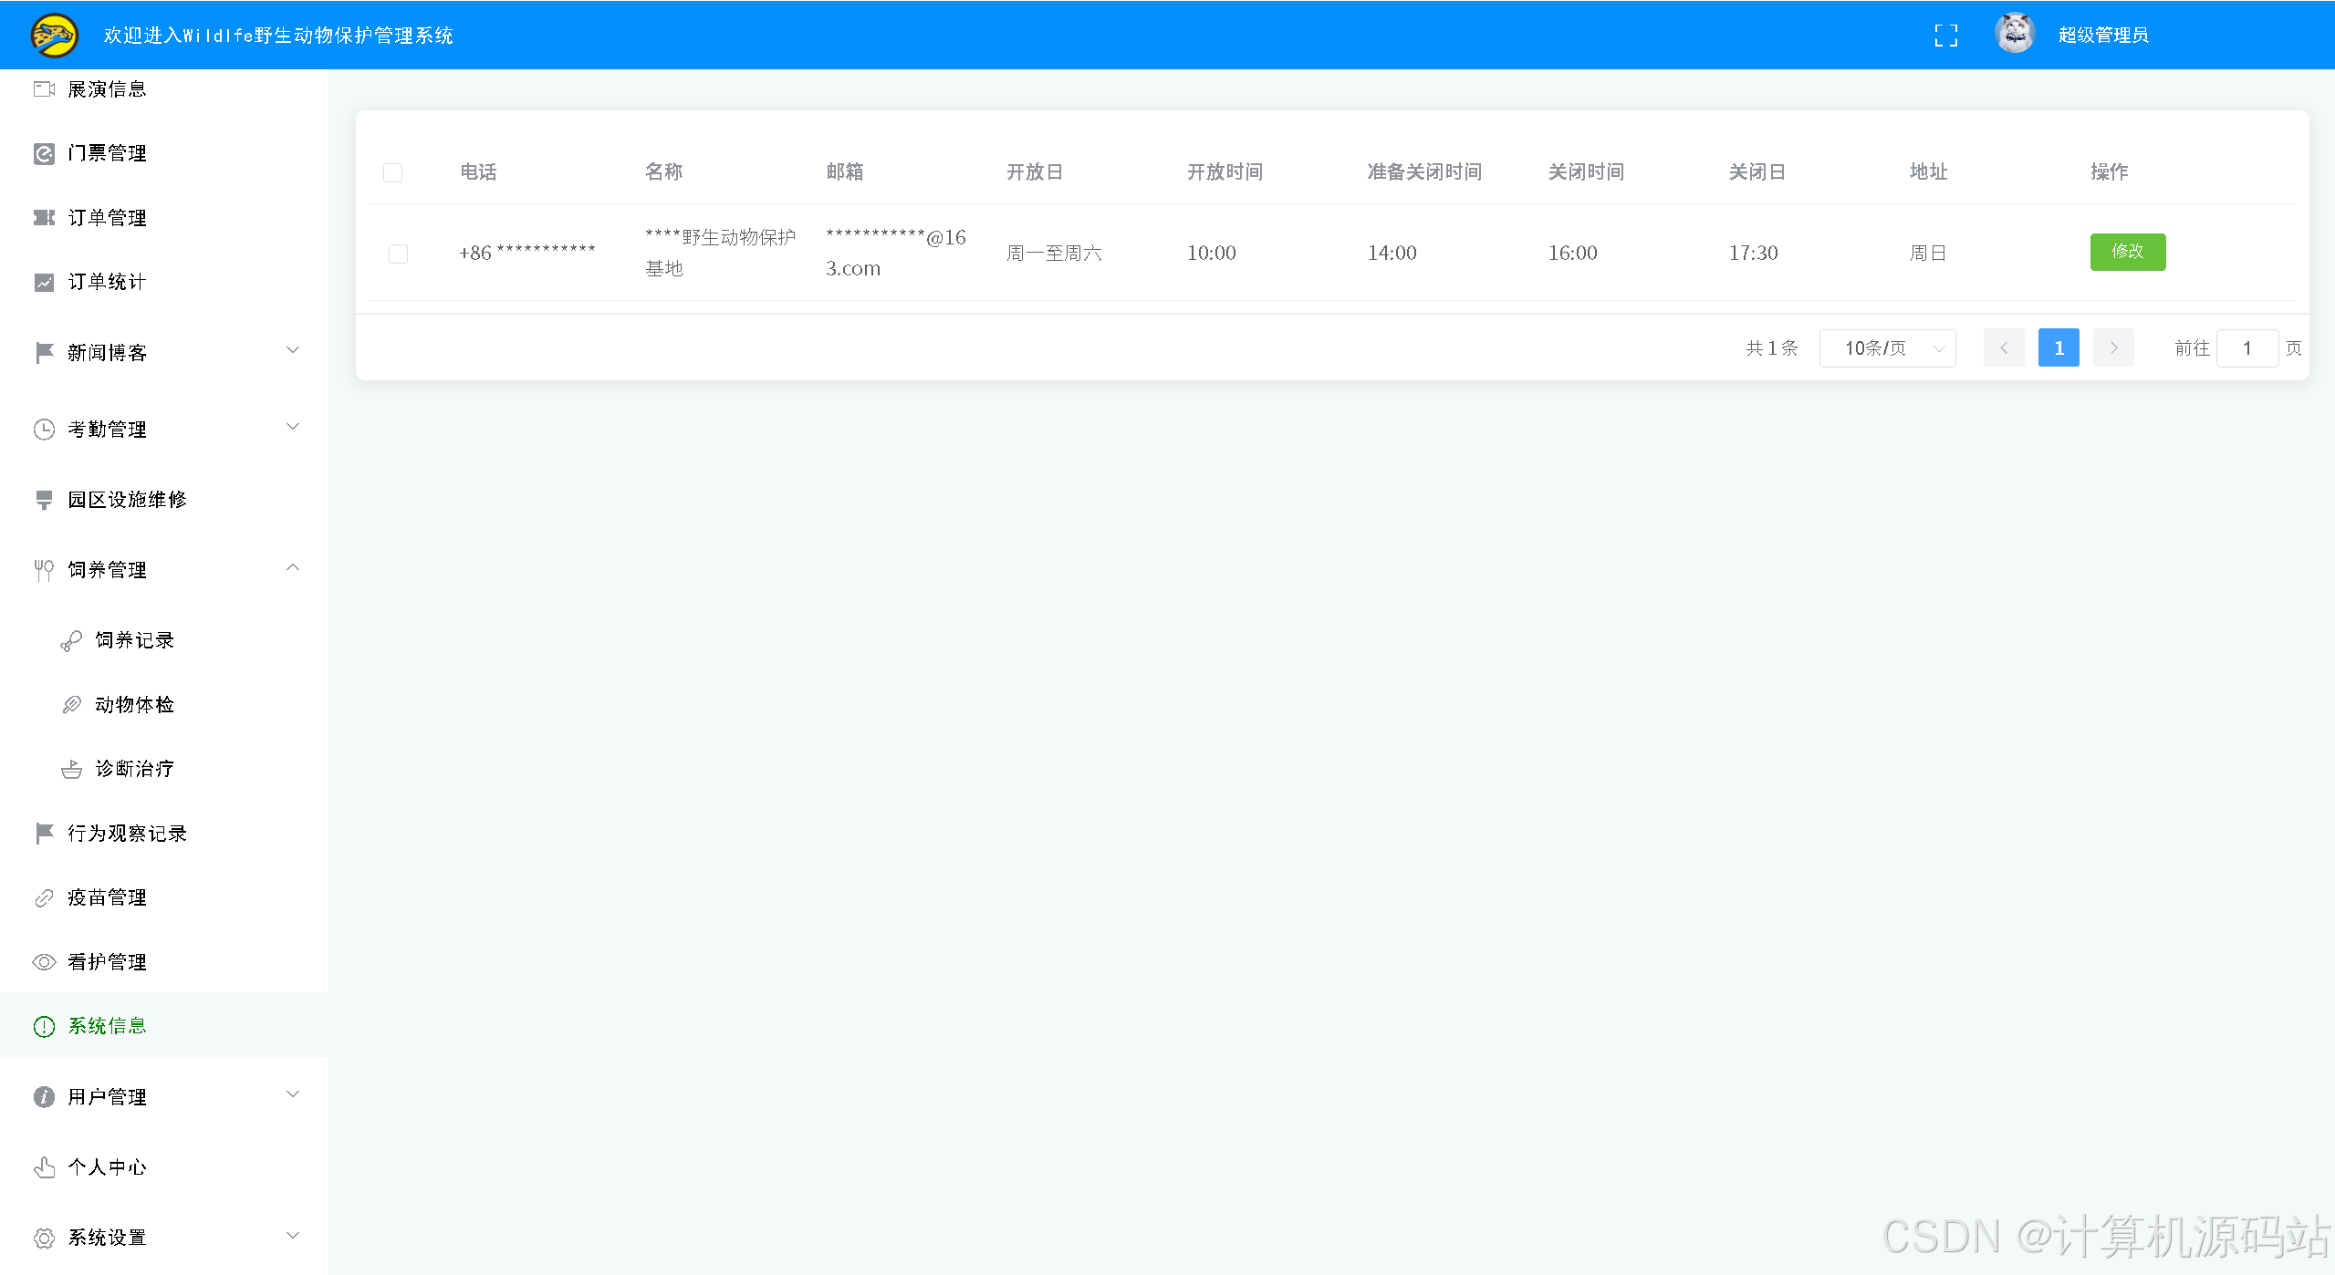The height and width of the screenshot is (1275, 2335).
Task: Open 园区设施维修 menu item
Action: [x=164, y=500]
